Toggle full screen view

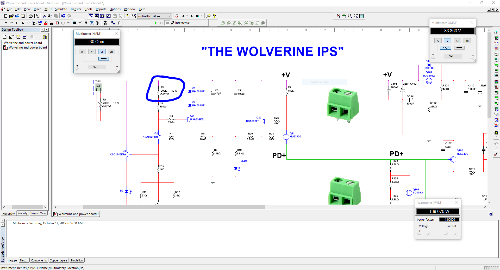point(361,16)
